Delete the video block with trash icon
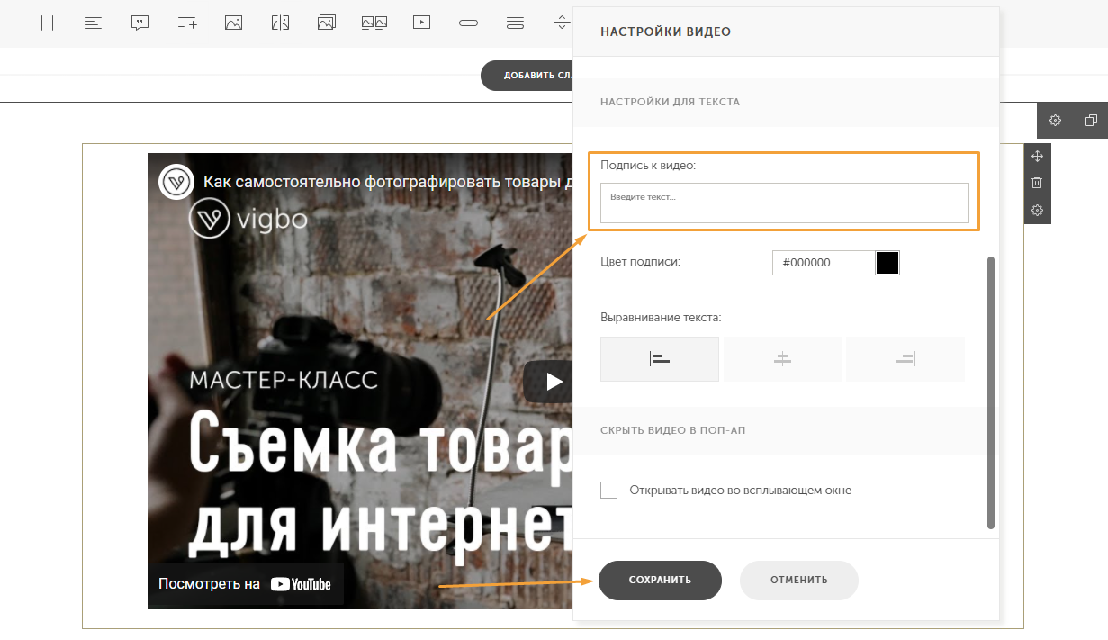 [1037, 183]
